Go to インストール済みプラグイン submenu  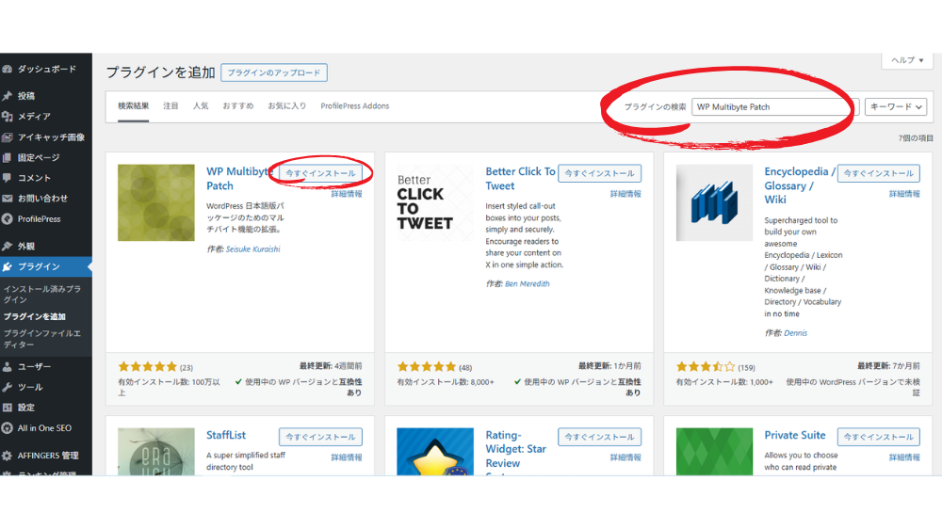pyautogui.click(x=42, y=295)
